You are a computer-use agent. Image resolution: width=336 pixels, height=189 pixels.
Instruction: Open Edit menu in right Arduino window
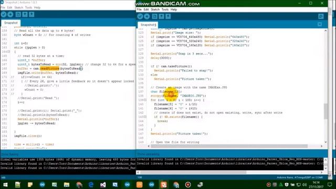146,9
